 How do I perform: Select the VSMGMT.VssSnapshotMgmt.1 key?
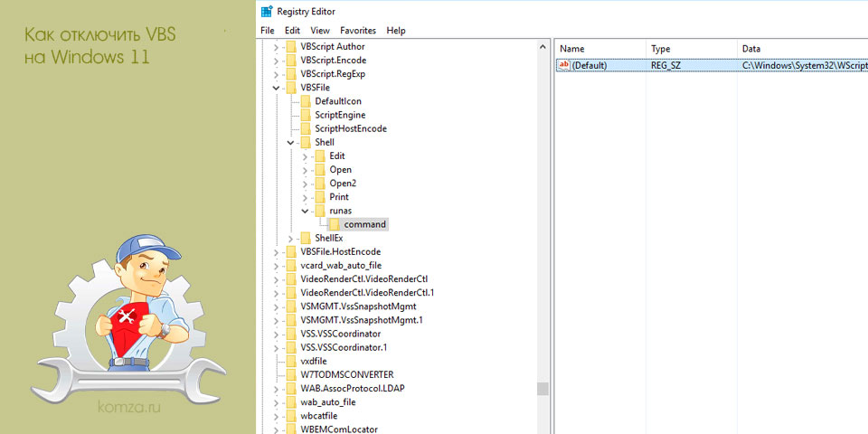(362, 320)
